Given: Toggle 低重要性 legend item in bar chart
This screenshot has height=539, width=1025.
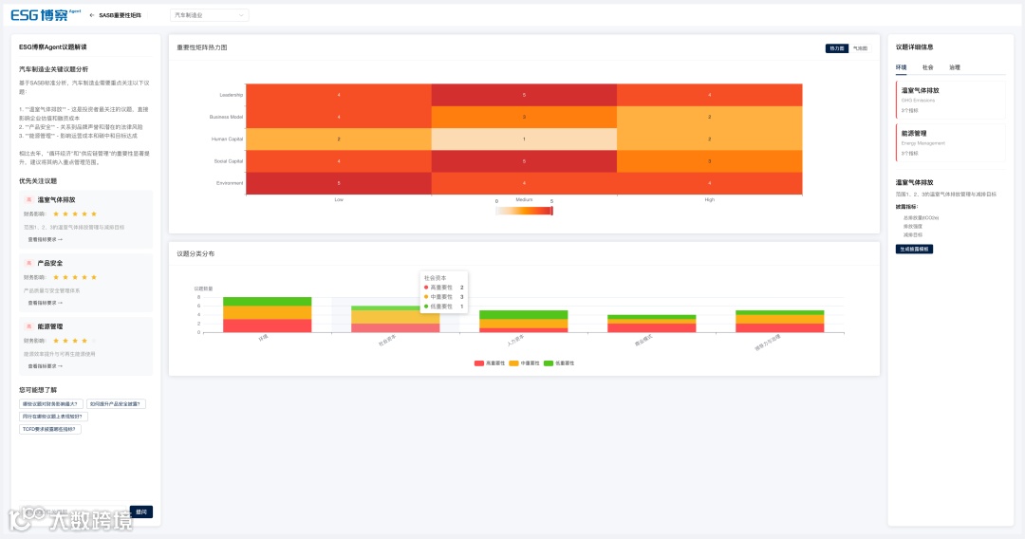Looking at the screenshot, I should [559, 363].
